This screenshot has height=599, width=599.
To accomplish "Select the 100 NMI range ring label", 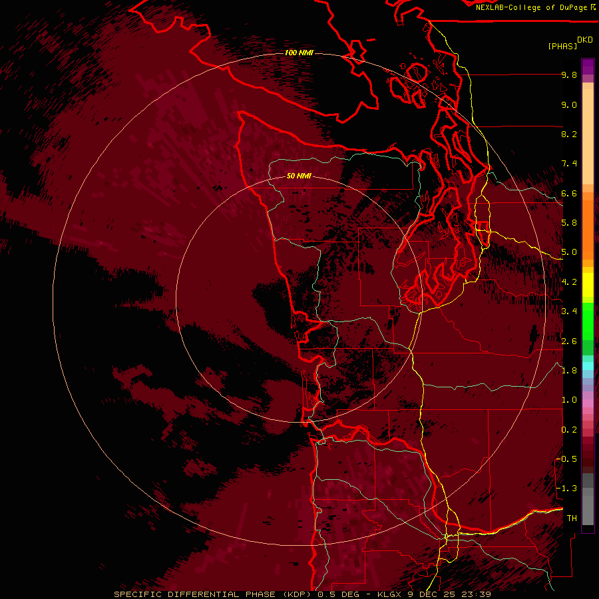I will 299,53.
